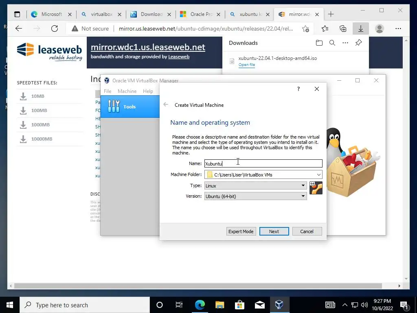Screen dimensions: 417x313
Task: Click in the VM Name field
Action: (263, 163)
